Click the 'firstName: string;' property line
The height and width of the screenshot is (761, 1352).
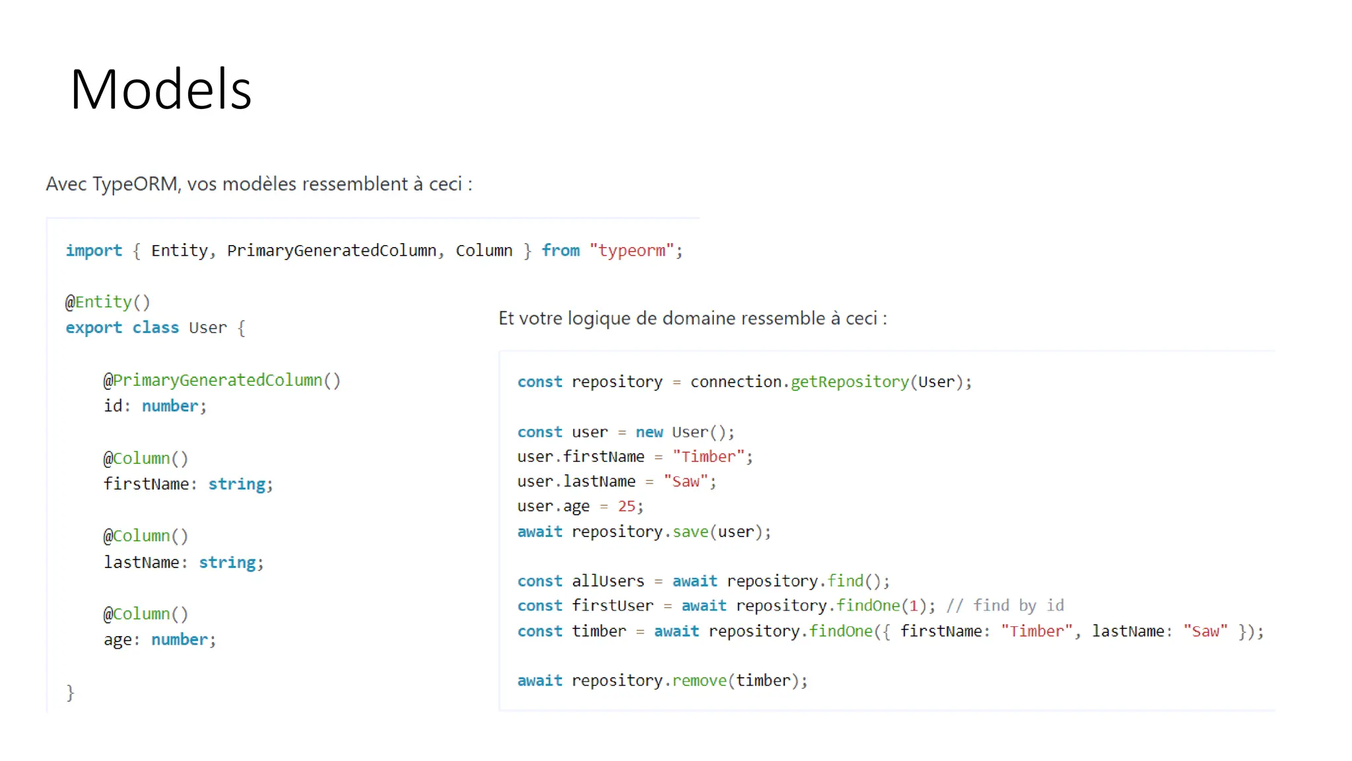(x=187, y=484)
